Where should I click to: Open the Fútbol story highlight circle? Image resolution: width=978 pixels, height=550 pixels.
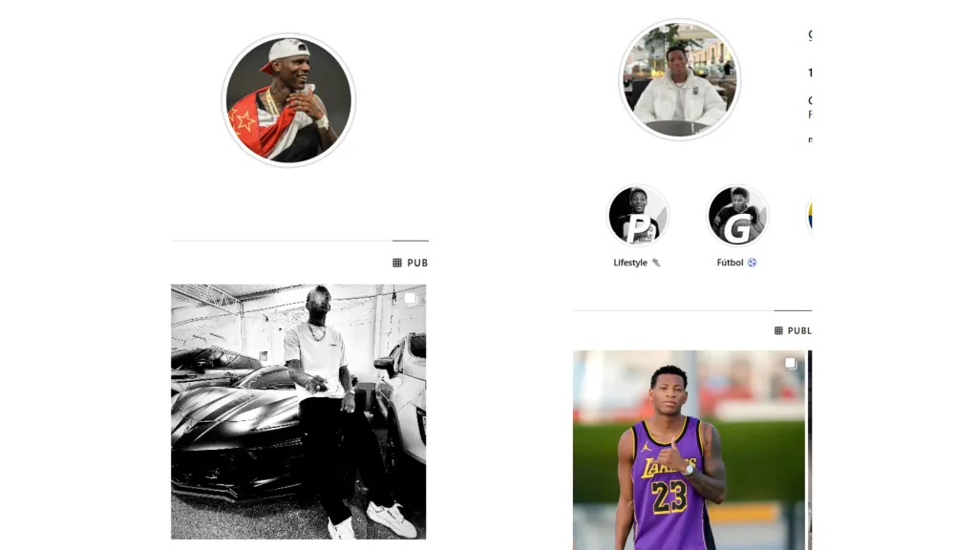pos(737,215)
